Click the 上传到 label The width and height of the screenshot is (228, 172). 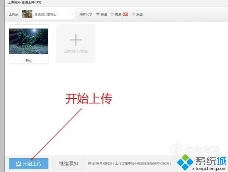pyautogui.click(x=14, y=14)
